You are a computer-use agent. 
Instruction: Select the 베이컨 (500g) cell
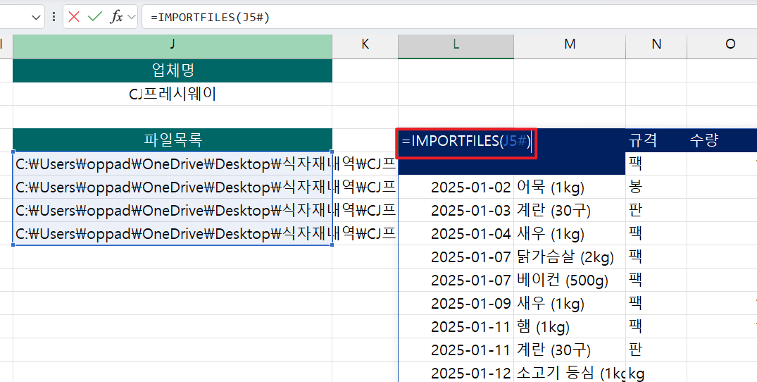click(570, 280)
